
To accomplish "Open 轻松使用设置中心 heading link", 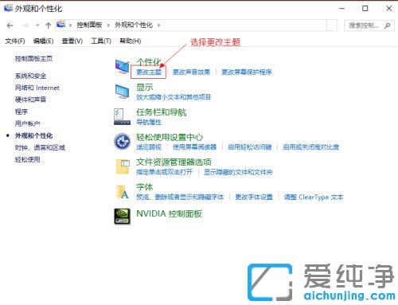I will tap(170, 137).
